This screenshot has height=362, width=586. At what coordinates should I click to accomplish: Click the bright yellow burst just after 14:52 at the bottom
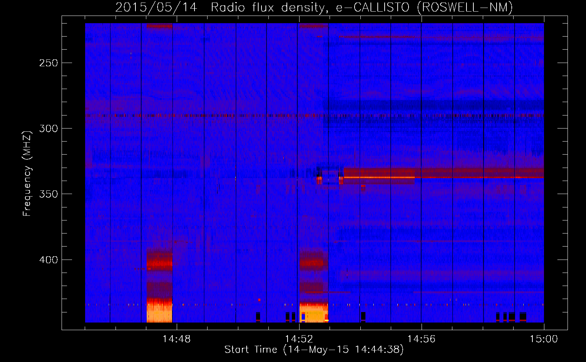coord(314,313)
